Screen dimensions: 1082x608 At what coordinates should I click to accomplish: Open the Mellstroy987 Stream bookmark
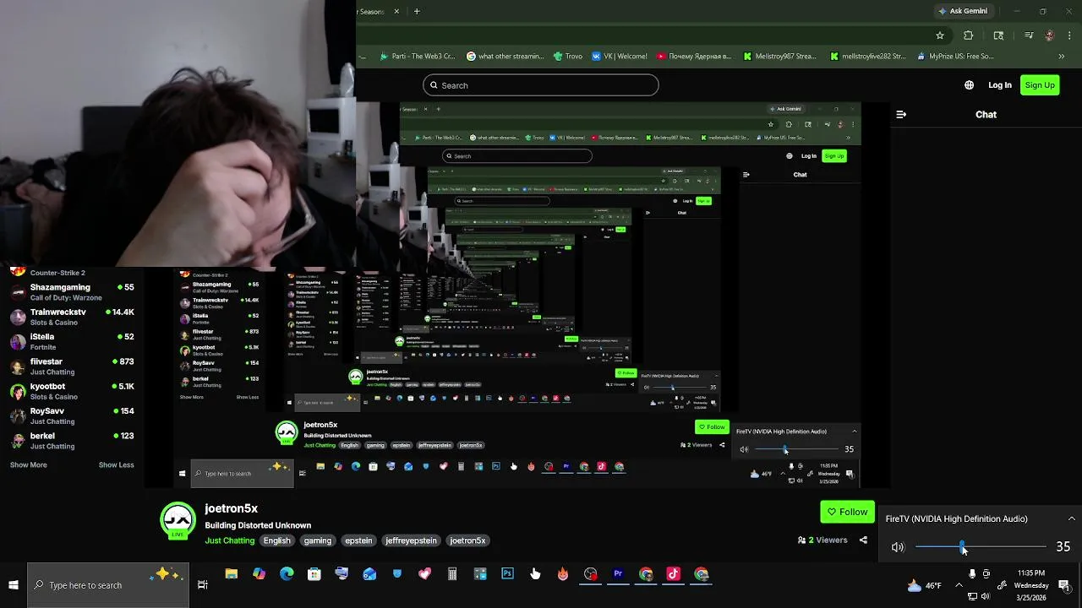pos(779,57)
